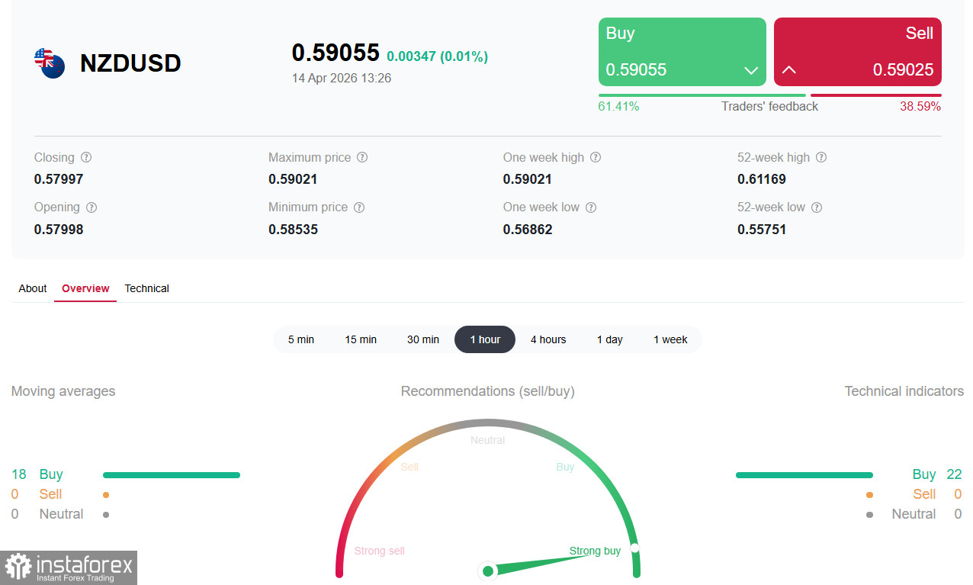Click the timestamp 14 Apr 2026 13:26
The height and width of the screenshot is (585, 973).
[342, 78]
